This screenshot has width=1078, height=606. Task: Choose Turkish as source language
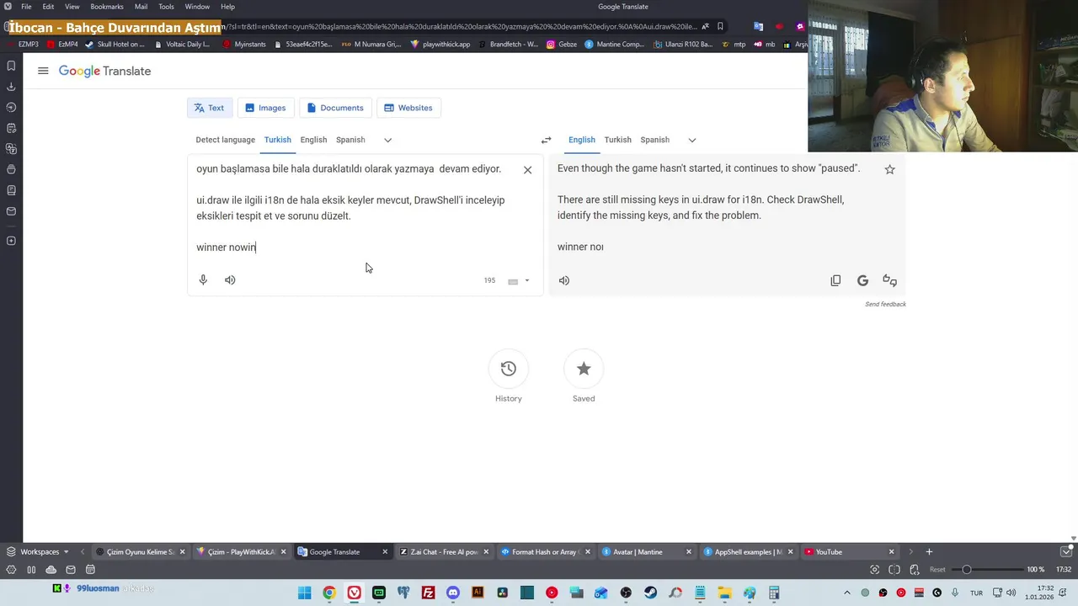277,140
